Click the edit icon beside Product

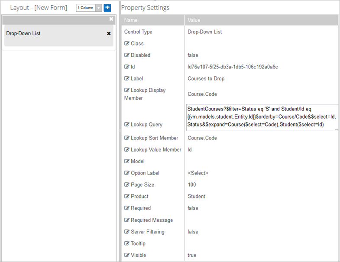(x=126, y=196)
